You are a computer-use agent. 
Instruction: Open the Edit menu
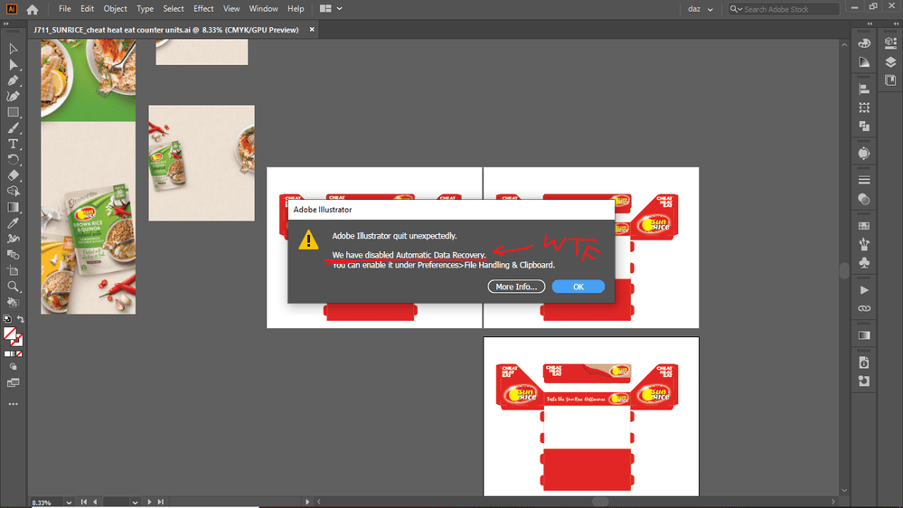[87, 9]
